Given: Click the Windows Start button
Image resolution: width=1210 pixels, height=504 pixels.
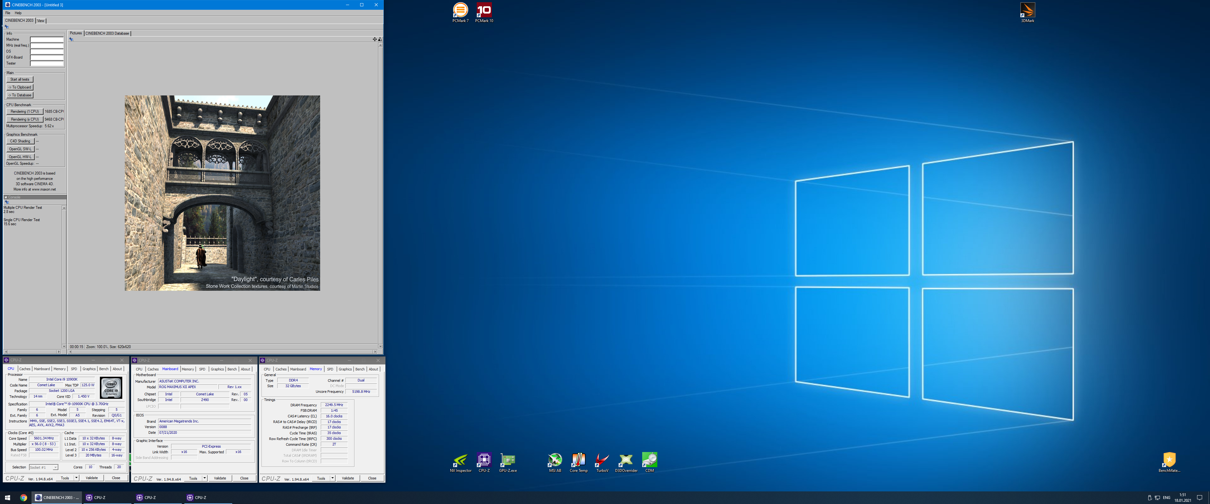Looking at the screenshot, I should (8, 497).
